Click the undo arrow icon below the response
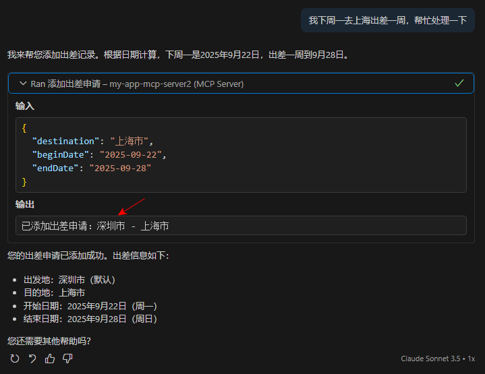Screen dimensions: 485x374 [32, 359]
